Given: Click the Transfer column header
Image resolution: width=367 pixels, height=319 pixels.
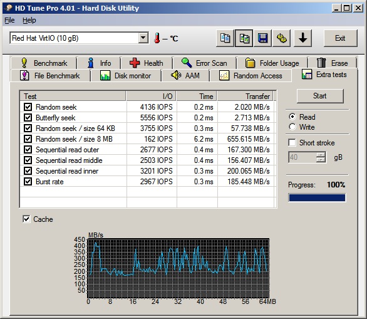Looking at the screenshot, I should click(x=245, y=96).
